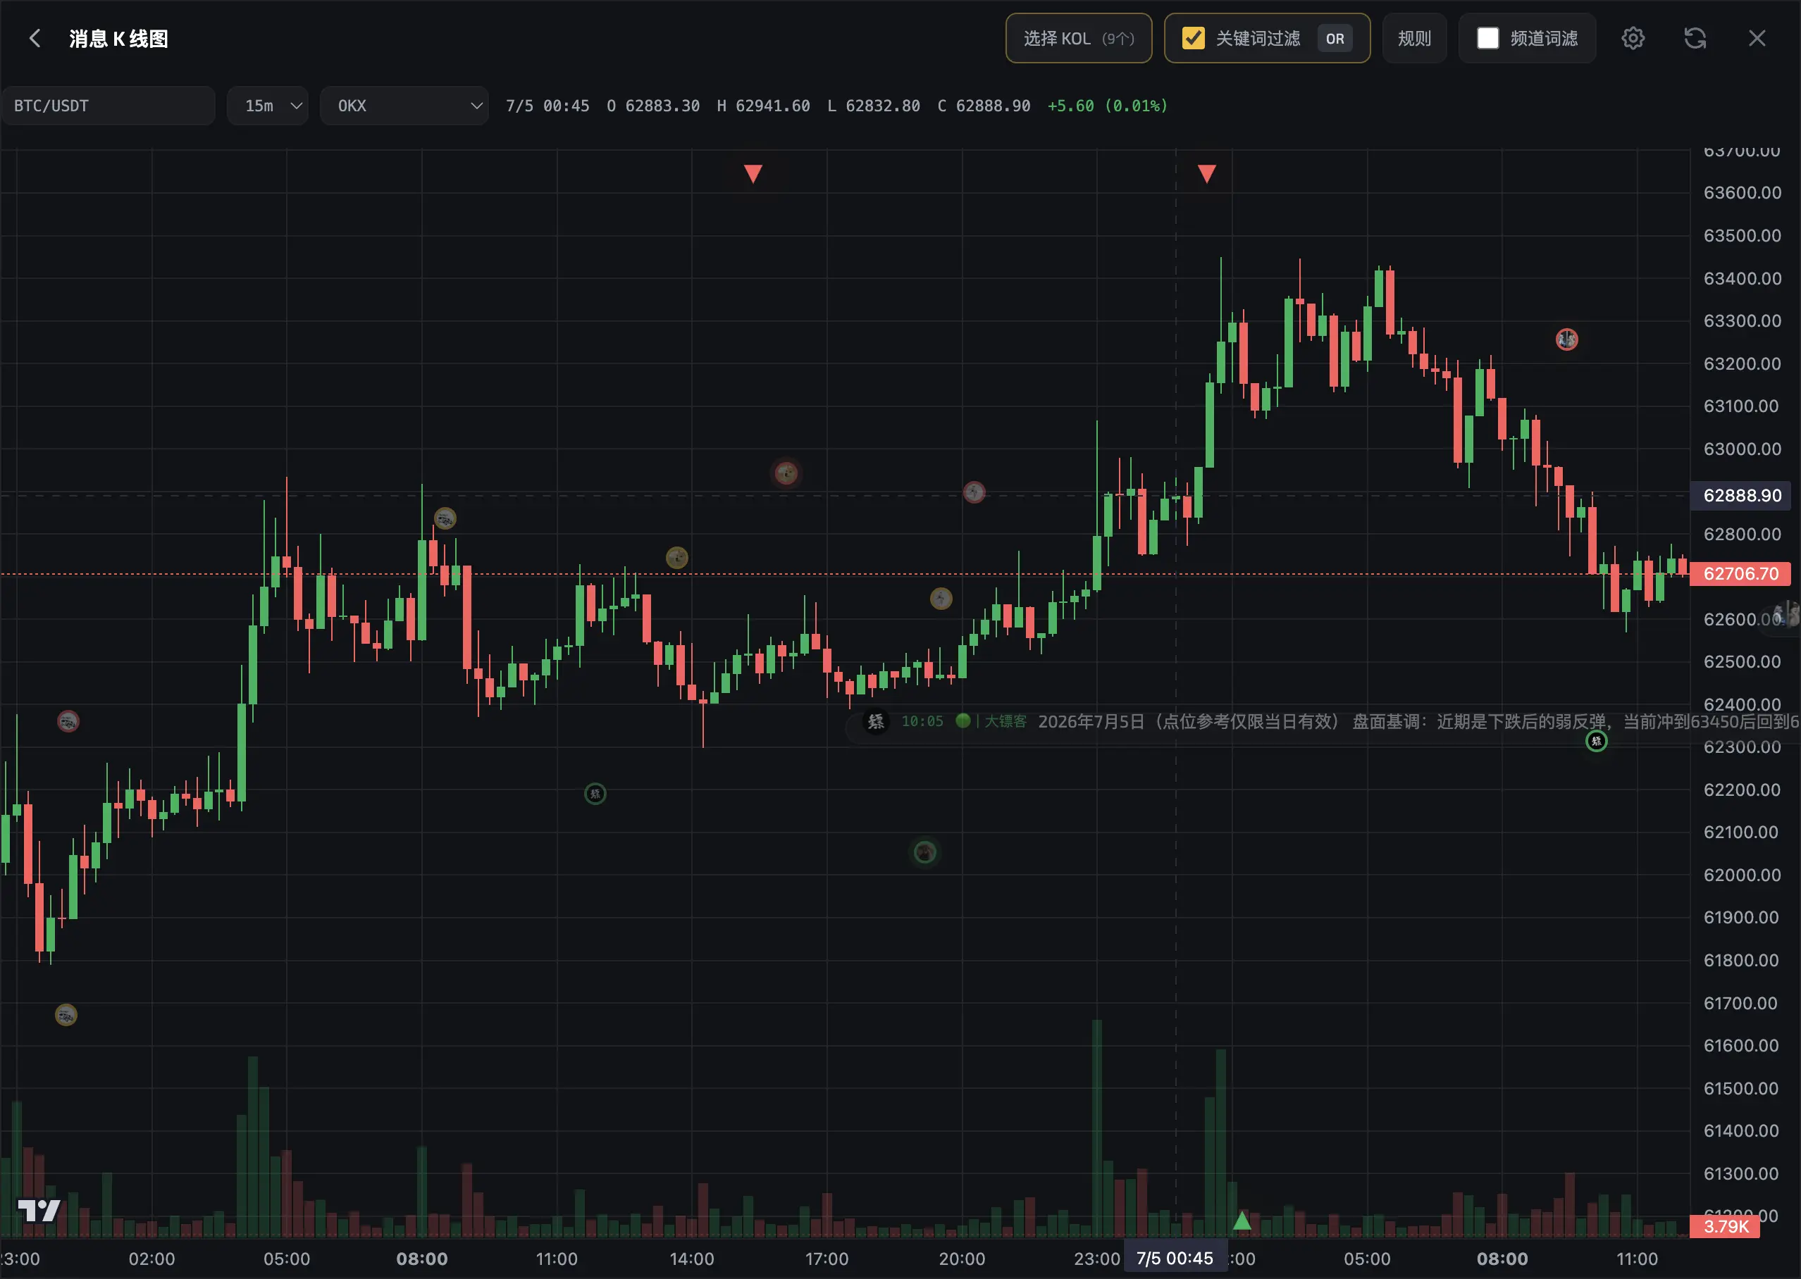Screen dimensions: 1801x1279
Task: Open the settings gear icon
Action: [x=1633, y=39]
